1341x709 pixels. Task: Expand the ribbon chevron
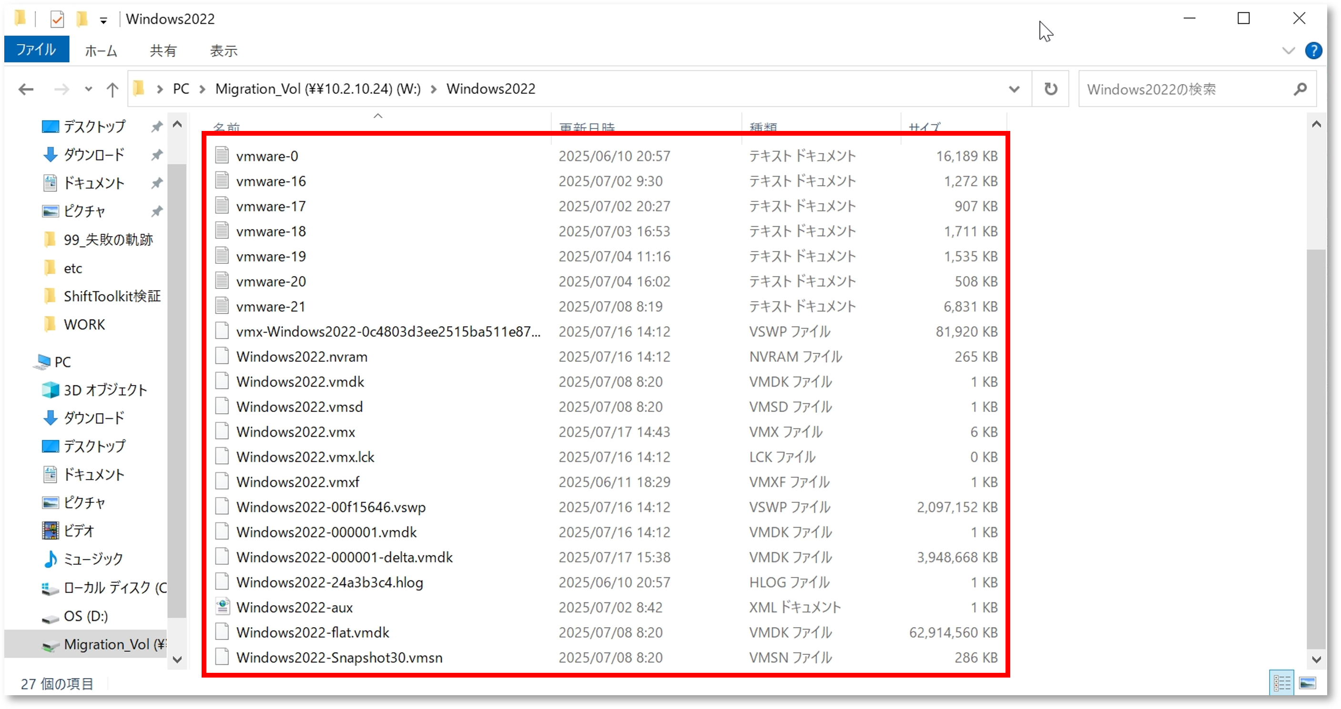1289,50
